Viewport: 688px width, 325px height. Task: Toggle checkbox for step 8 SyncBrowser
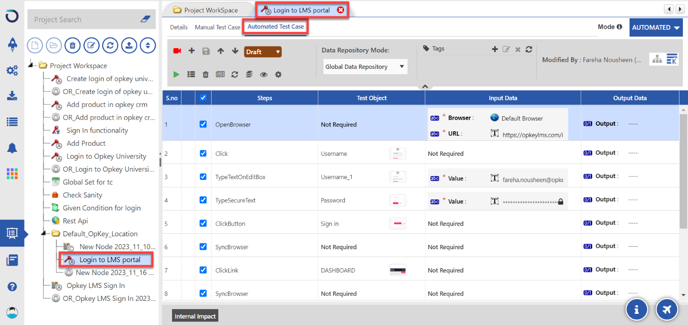tap(203, 293)
